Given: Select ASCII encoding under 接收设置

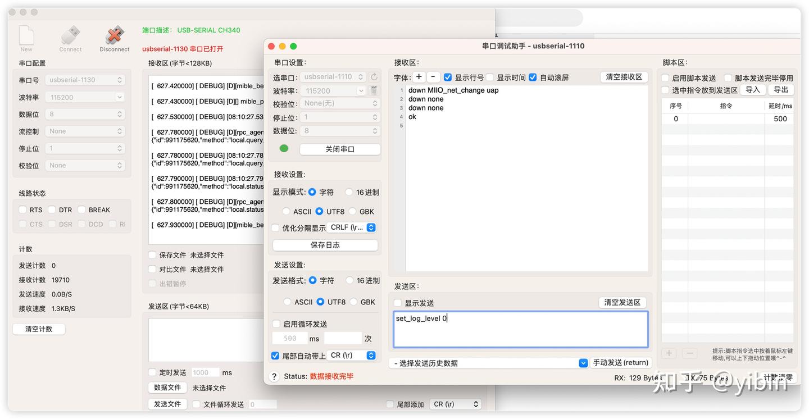Looking at the screenshot, I should [286, 211].
